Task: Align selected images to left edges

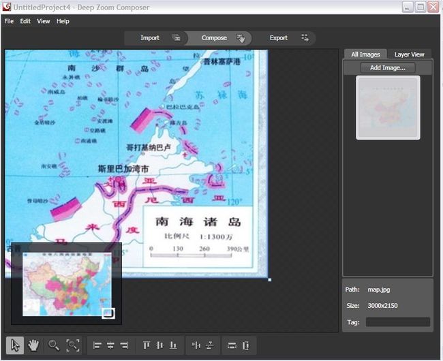Action: 97,345
